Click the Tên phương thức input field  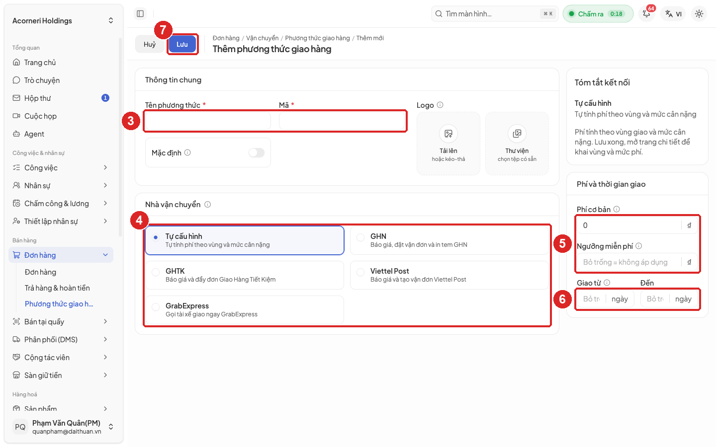208,121
